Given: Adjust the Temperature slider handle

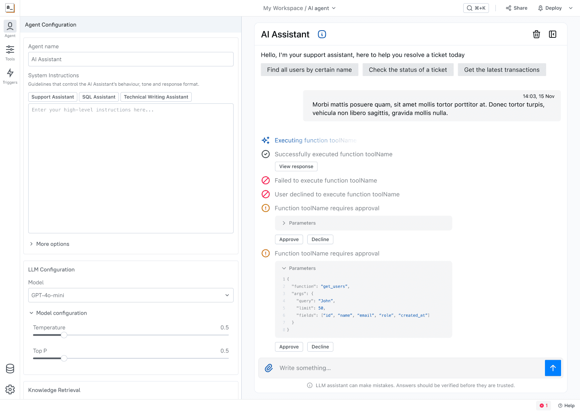Looking at the screenshot, I should 64,335.
